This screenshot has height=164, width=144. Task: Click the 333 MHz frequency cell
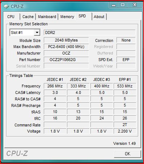[78, 86]
